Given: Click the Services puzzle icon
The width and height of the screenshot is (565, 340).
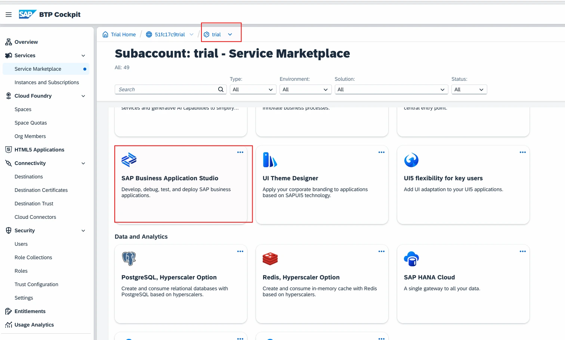Looking at the screenshot, I should coord(9,55).
